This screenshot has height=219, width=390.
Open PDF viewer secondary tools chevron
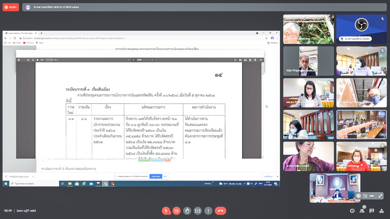[x=261, y=60]
